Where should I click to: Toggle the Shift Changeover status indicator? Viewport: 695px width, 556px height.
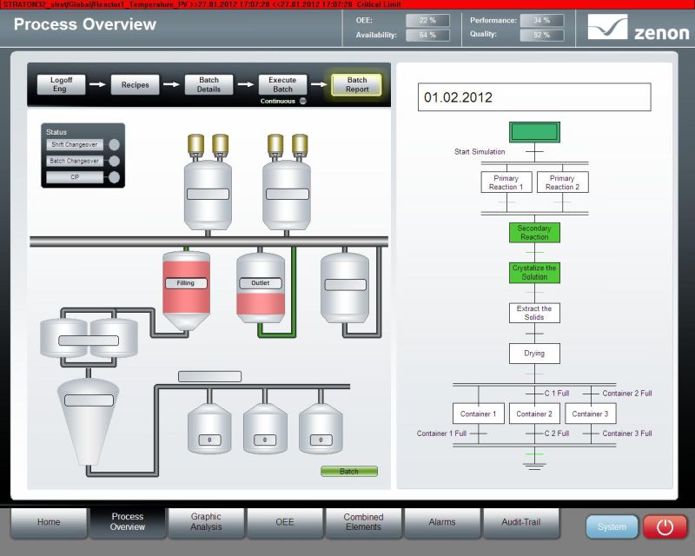pyautogui.click(x=113, y=145)
